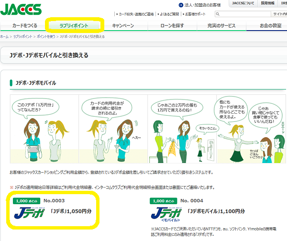The height and width of the screenshot is (241, 287).
Task: Open the JACCSについて tab
Action: pyautogui.click(x=243, y=3)
